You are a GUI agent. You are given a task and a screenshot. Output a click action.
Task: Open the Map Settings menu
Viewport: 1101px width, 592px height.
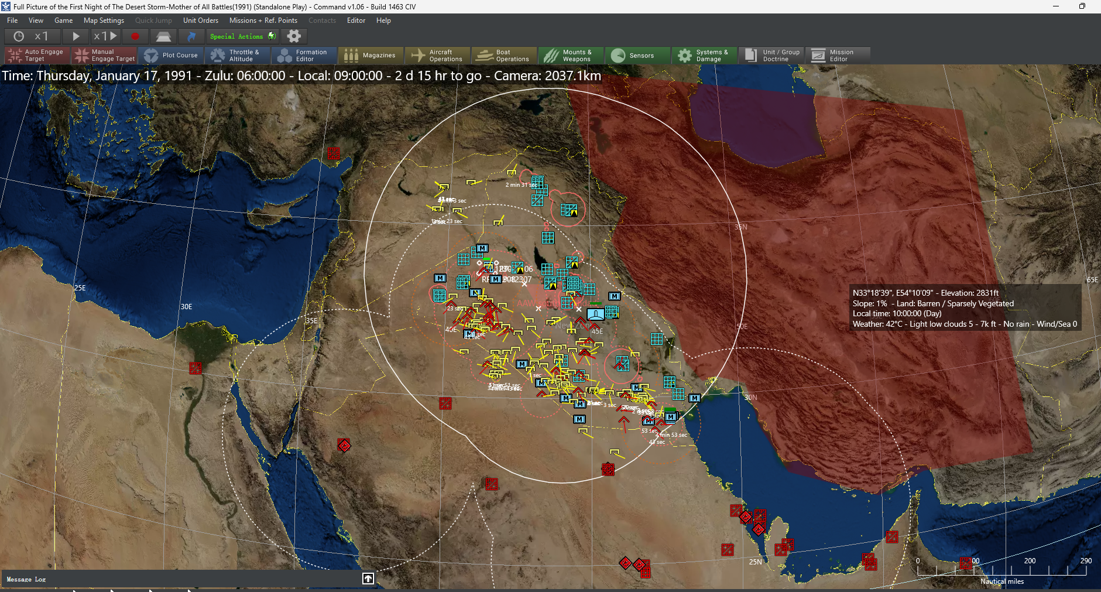pyautogui.click(x=104, y=20)
